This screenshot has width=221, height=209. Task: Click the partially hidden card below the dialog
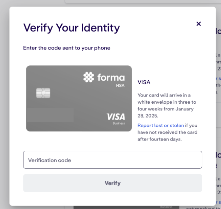click(126, 207)
